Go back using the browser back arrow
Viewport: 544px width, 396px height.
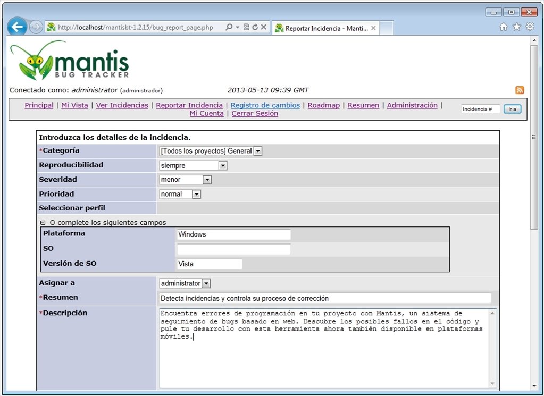coord(16,27)
